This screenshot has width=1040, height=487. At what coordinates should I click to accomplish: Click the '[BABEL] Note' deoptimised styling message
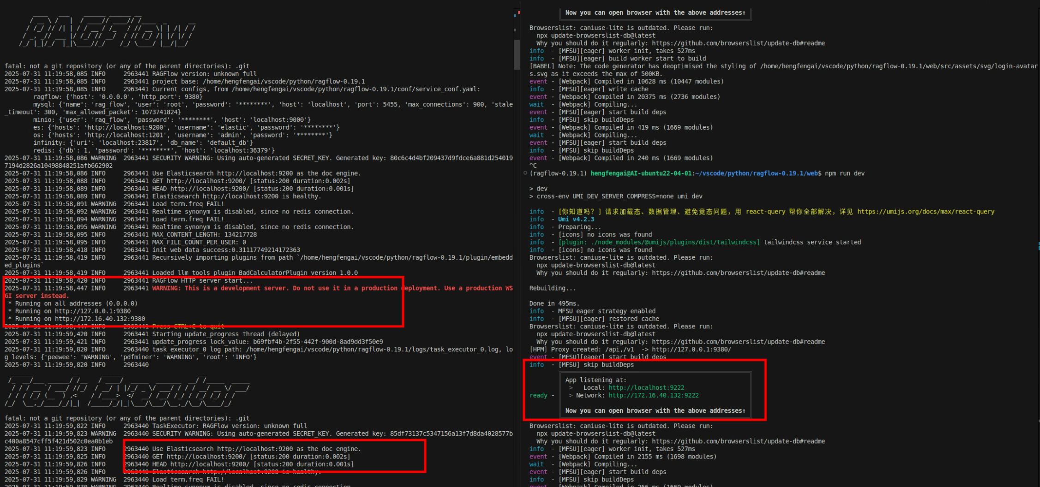click(783, 70)
